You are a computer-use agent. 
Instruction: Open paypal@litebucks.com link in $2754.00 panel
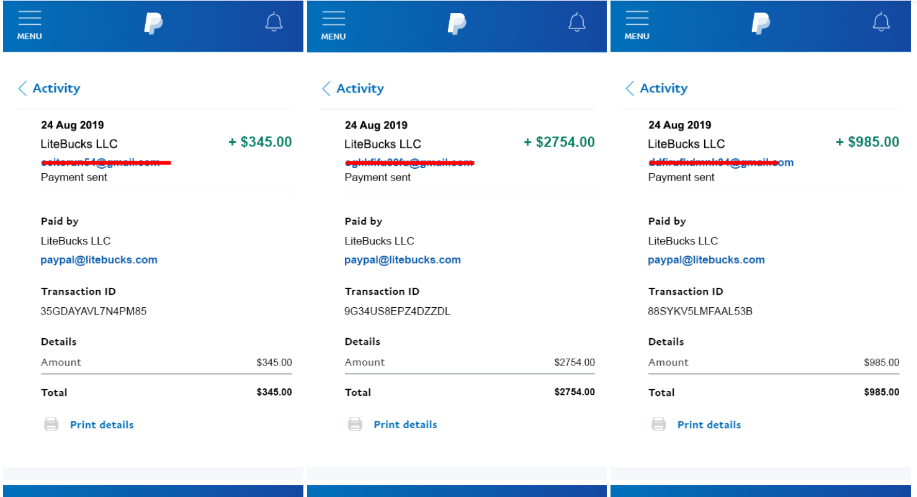click(403, 260)
